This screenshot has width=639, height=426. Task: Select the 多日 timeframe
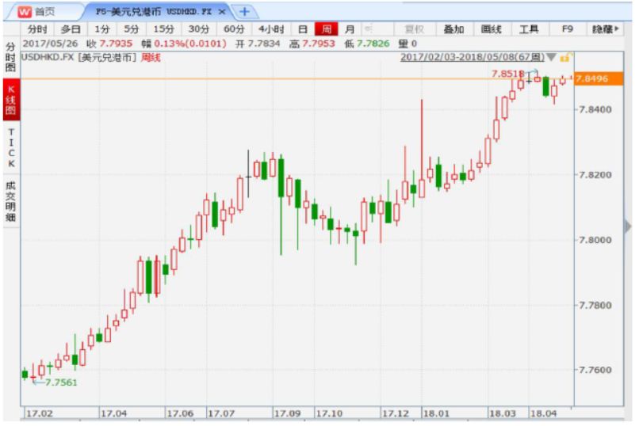(x=71, y=29)
